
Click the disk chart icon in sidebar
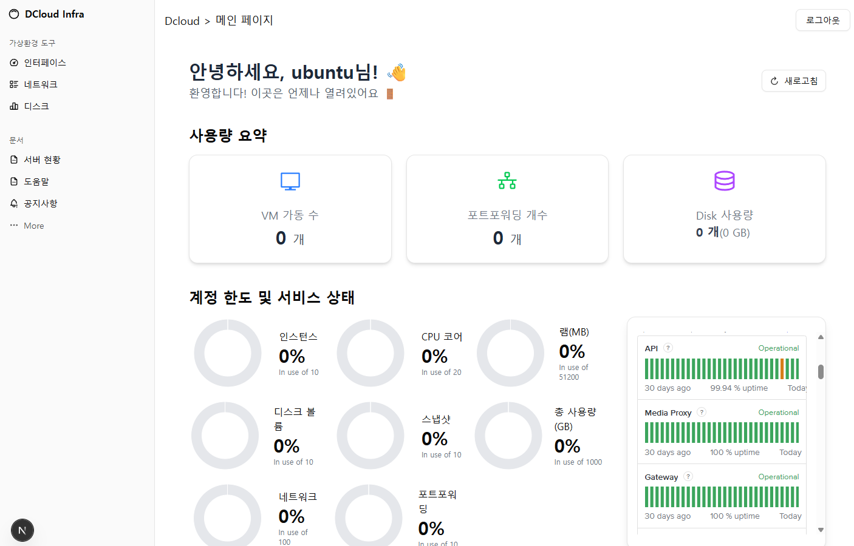(x=14, y=107)
